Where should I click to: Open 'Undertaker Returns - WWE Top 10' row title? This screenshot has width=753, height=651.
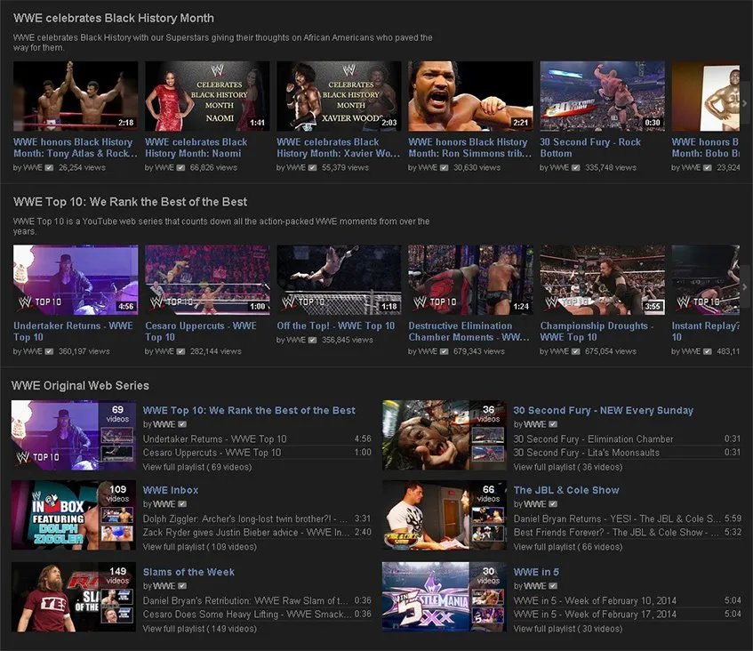[73, 332]
